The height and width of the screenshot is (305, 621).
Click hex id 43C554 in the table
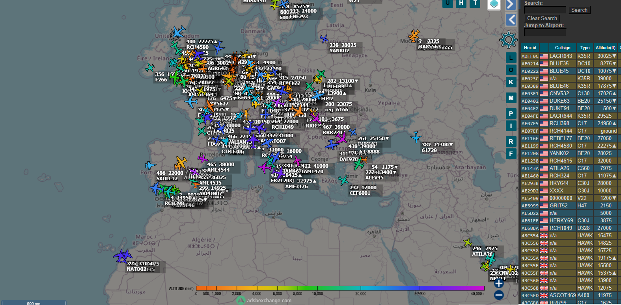[530, 236]
